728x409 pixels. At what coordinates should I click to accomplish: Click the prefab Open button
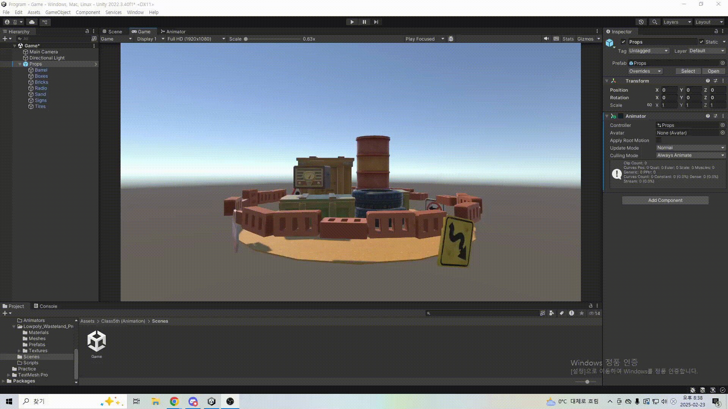coord(713,71)
